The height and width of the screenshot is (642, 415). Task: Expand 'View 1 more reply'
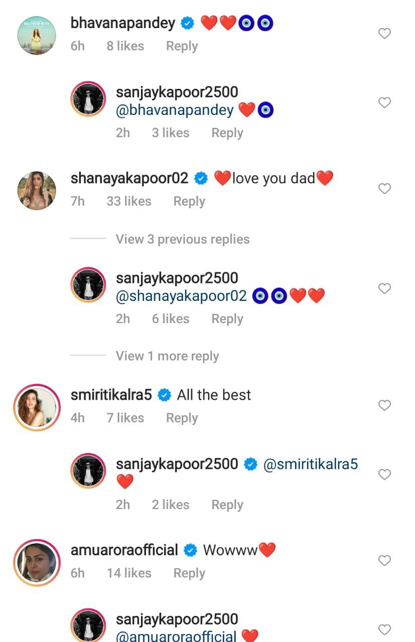point(167,356)
